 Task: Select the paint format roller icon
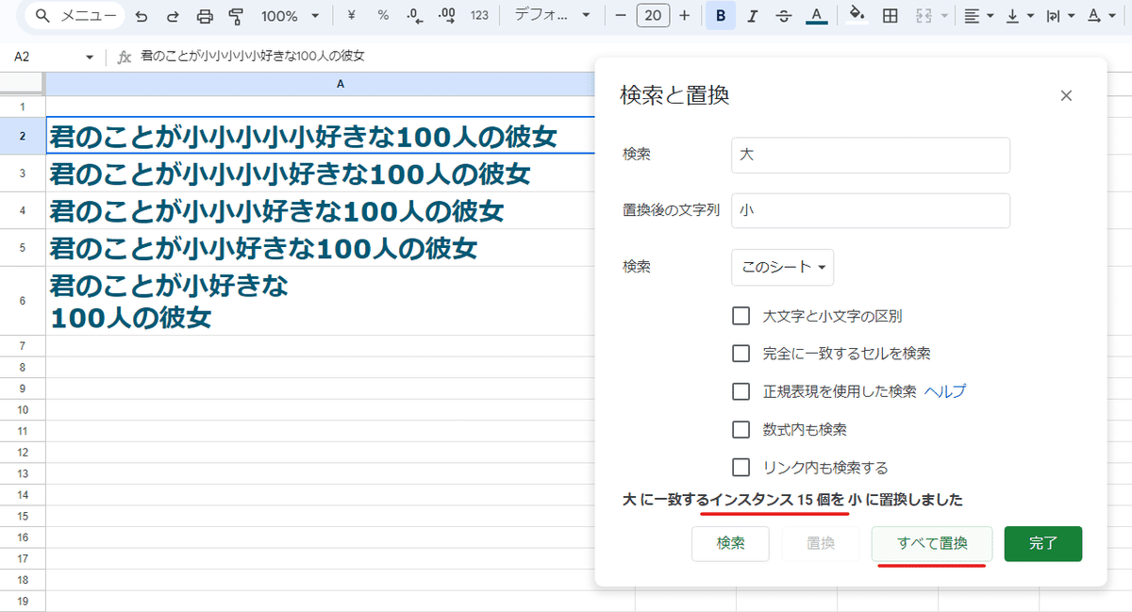[236, 16]
